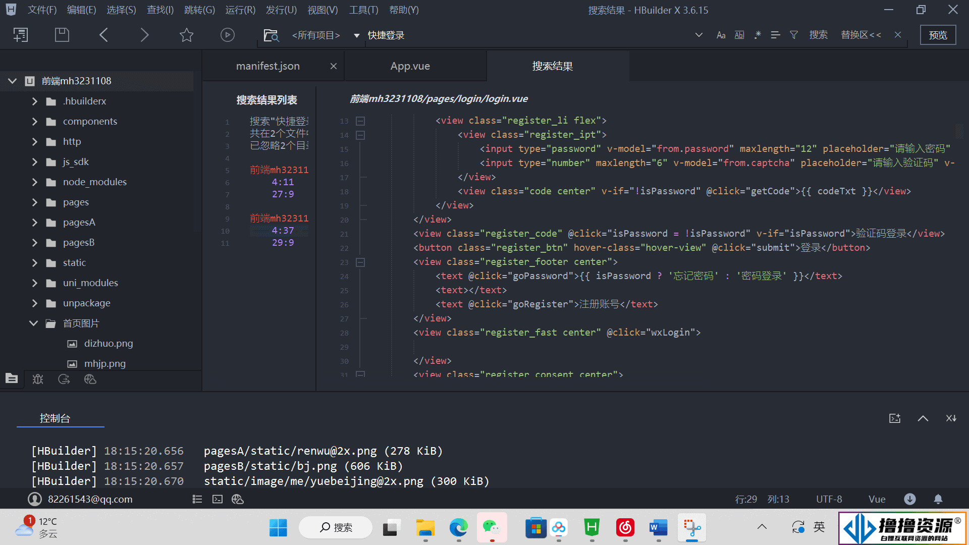The height and width of the screenshot is (545, 969).
Task: Open Microsoft Edge from the taskbar
Action: coord(459,528)
